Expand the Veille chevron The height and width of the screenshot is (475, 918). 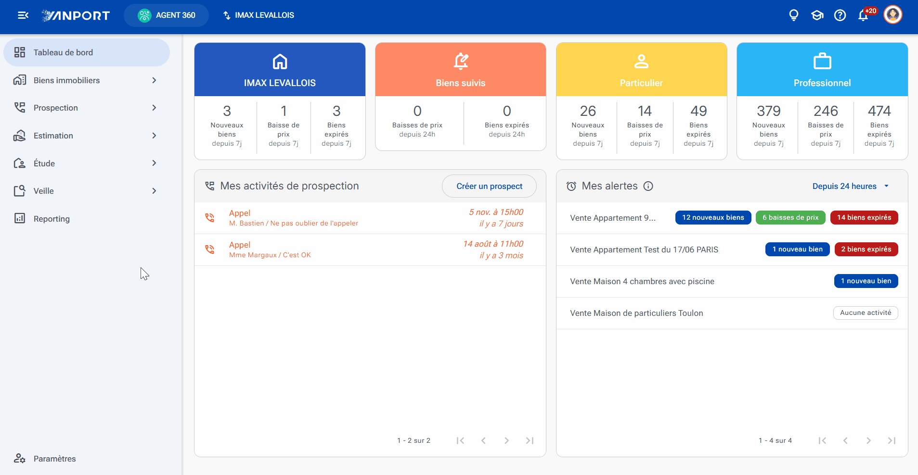(154, 191)
